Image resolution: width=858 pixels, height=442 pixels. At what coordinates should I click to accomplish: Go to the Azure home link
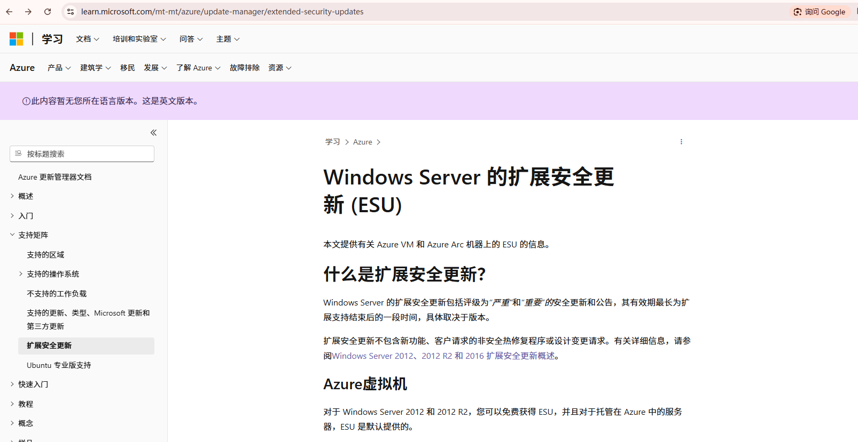22,68
